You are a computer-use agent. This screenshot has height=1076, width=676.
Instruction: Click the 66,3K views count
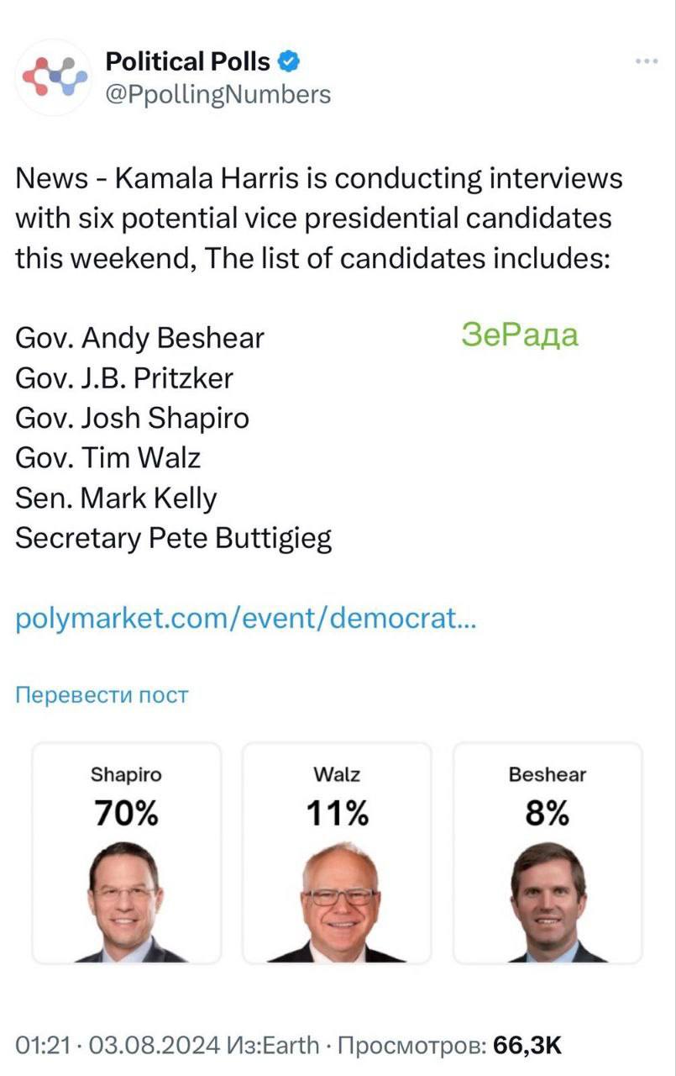point(527,1045)
